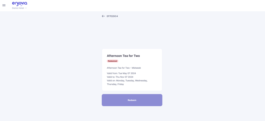The height and width of the screenshot is (121, 265).
Task: Click the Demo Hotel name text
Action: click(18, 8)
